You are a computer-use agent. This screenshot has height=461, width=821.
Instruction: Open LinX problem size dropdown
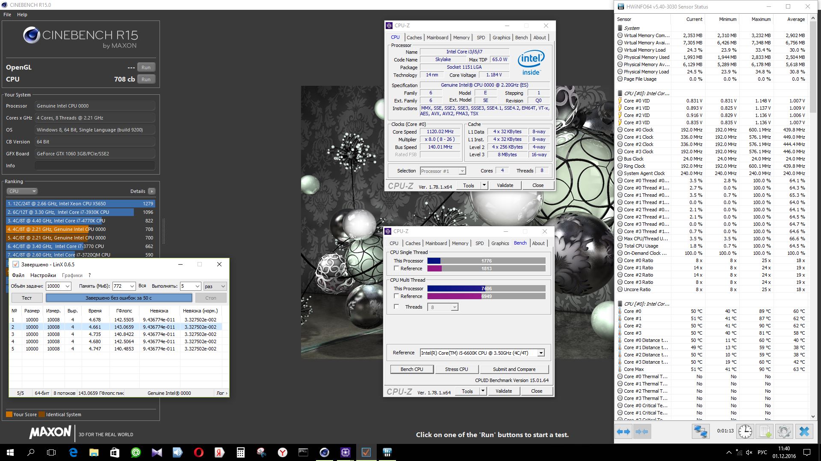pos(68,286)
